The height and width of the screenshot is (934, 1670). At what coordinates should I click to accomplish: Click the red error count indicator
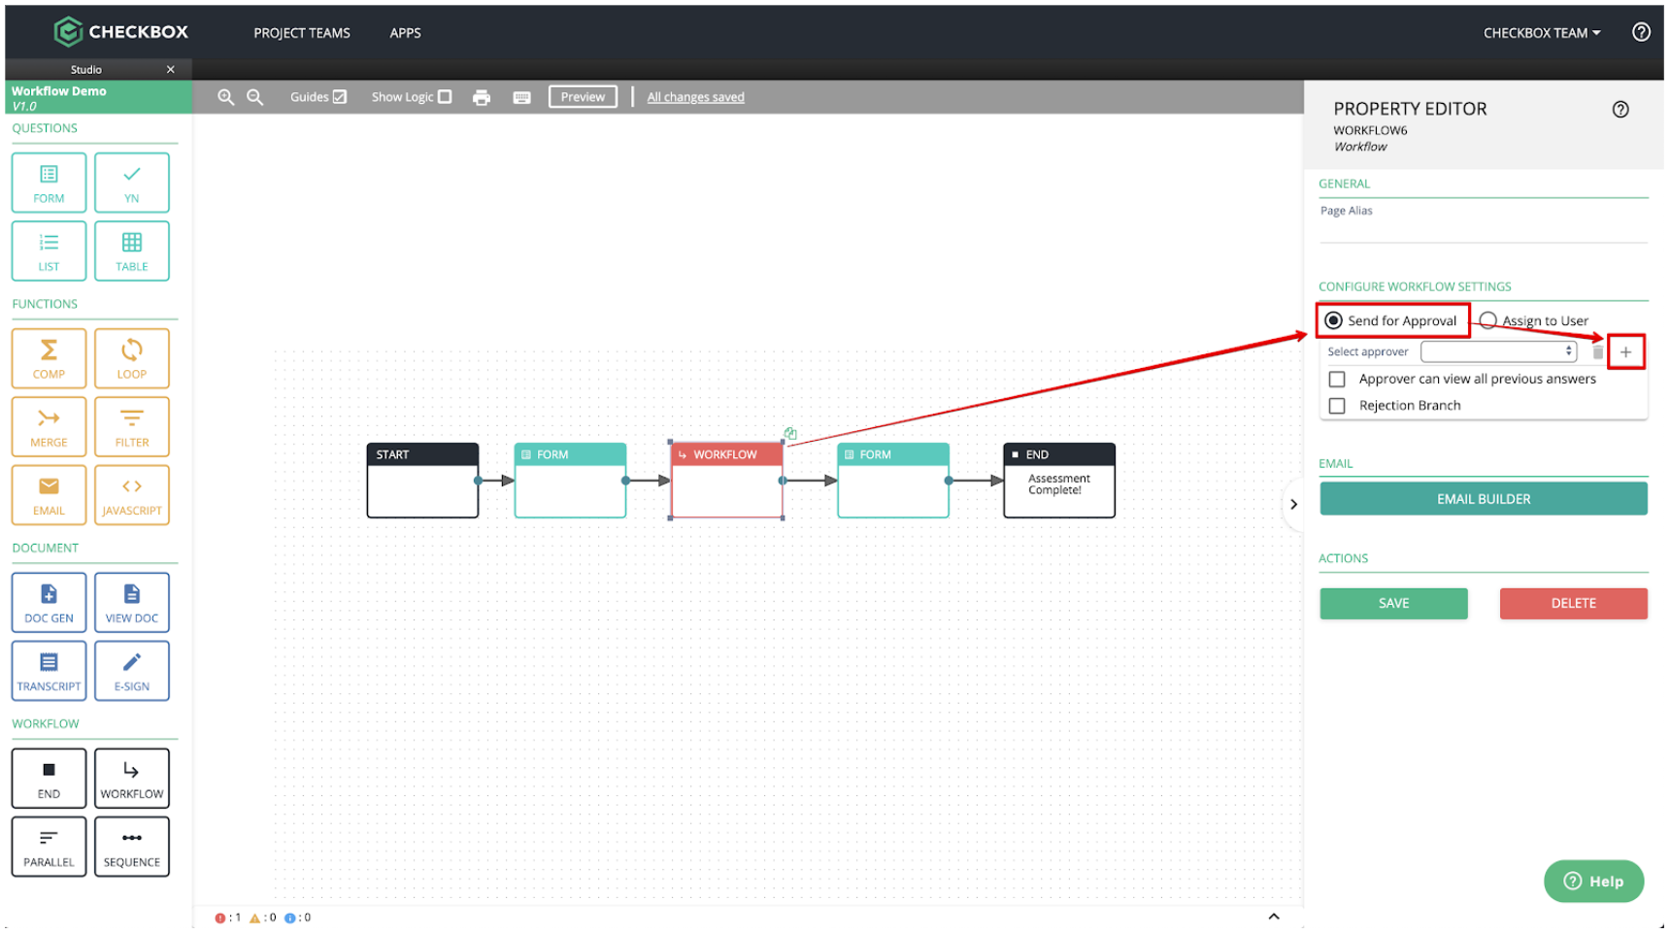[x=227, y=918]
